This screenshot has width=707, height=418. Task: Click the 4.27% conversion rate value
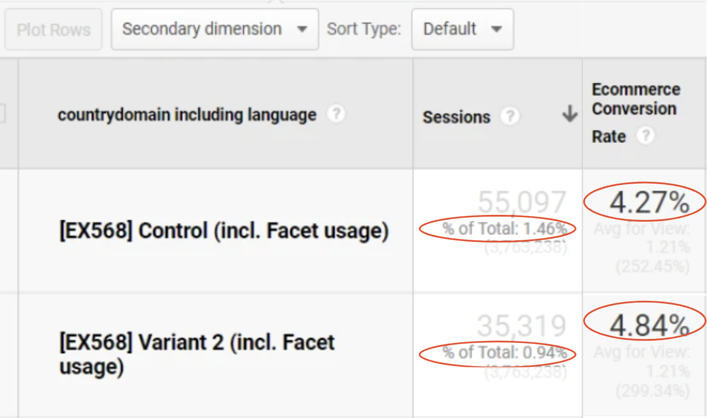pyautogui.click(x=649, y=202)
